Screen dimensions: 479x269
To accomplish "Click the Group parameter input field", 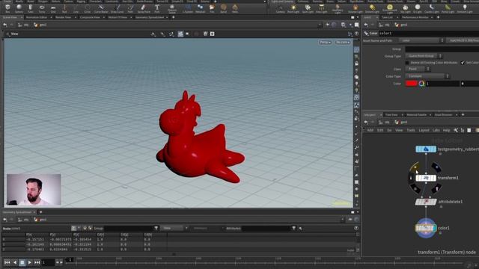I will [x=442, y=49].
